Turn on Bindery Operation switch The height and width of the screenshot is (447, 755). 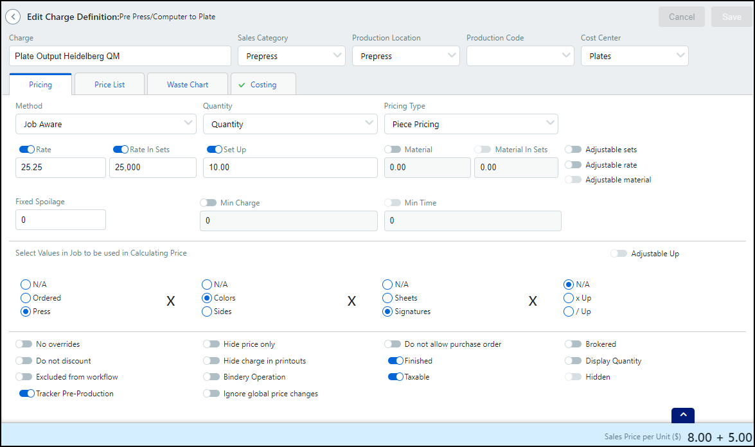tap(211, 377)
